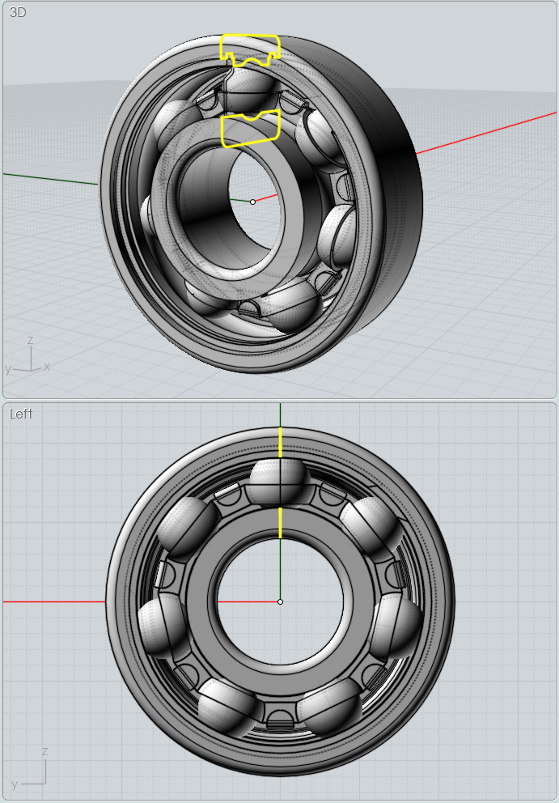
Task: Select the Left viewport title label
Action: (x=21, y=414)
